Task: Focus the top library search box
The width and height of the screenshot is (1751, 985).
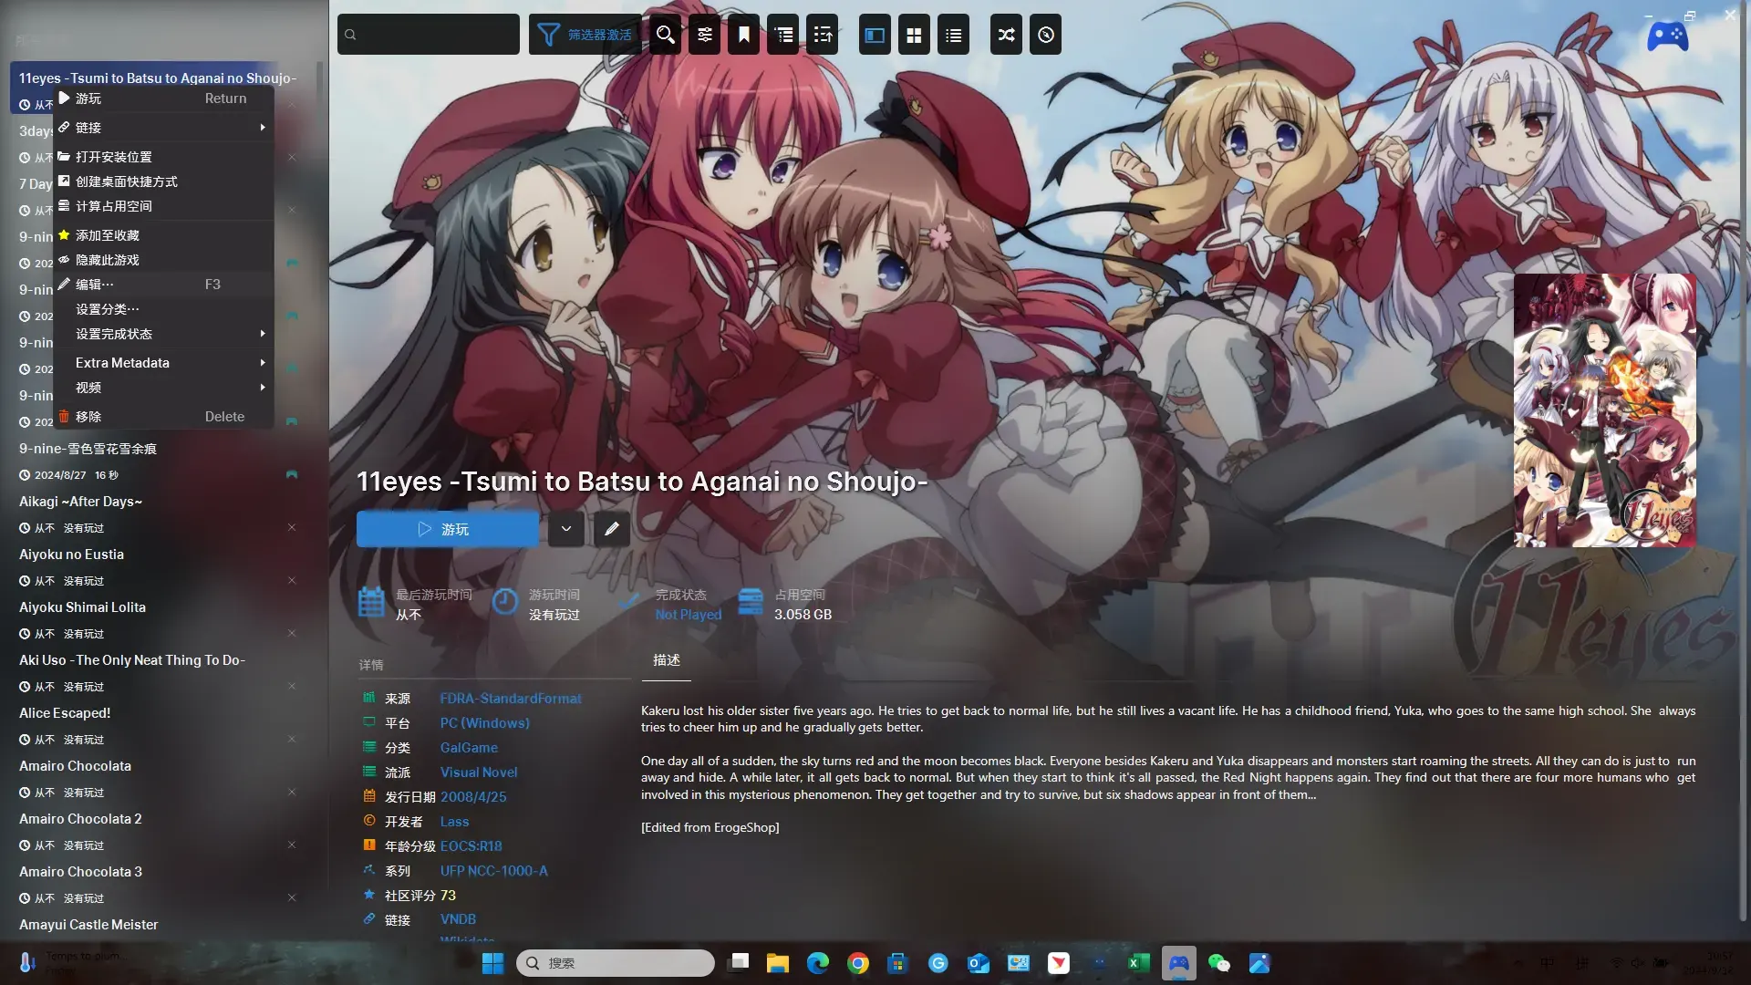Action: point(429,35)
